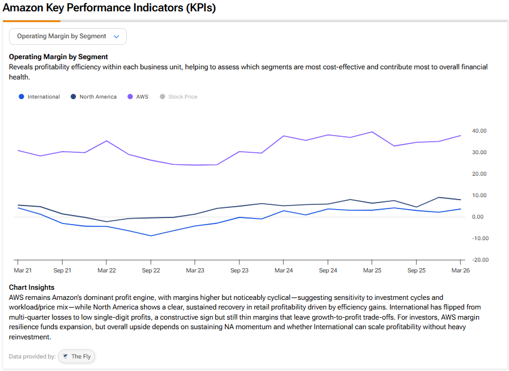Click the blue International legend dot
The image size is (509, 371).
(x=22, y=97)
